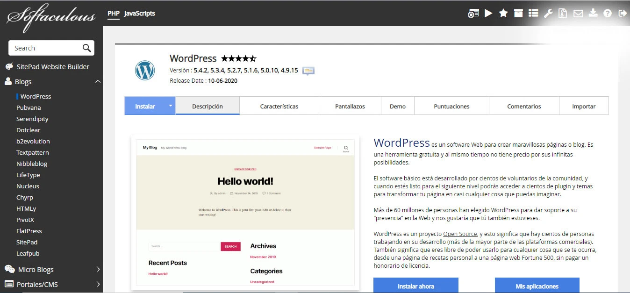Screen dimensions: 630x293
Task: Open the control panel icon in top bar
Action: 473,14
